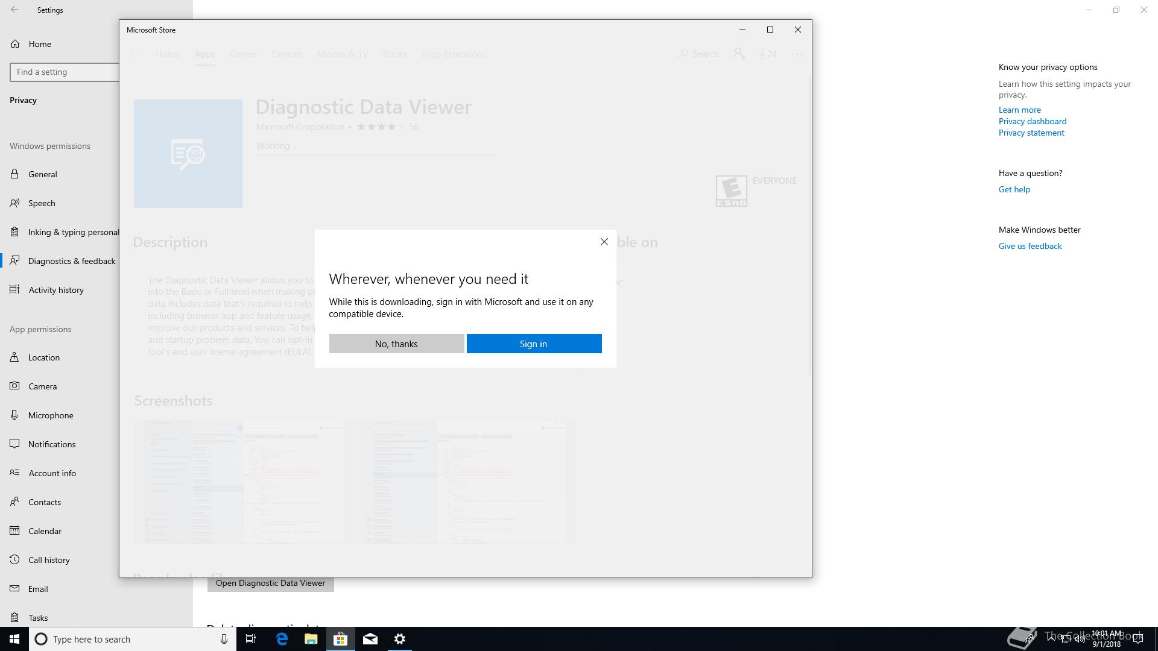The height and width of the screenshot is (651, 1158).
Task: Click No, thanks in the dialog
Action: pos(396,344)
